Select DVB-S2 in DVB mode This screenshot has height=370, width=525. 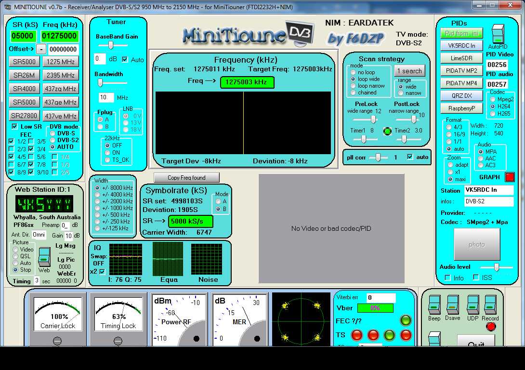point(52,140)
